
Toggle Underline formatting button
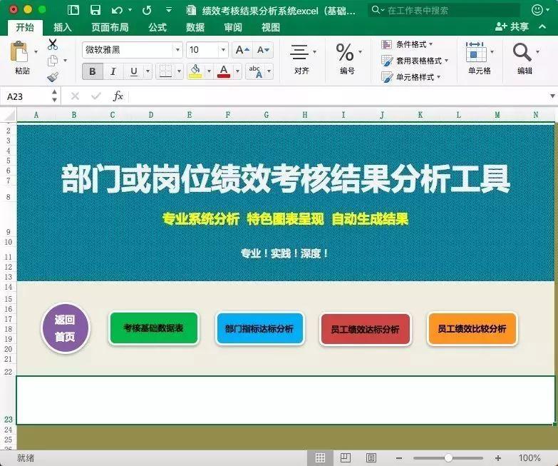click(134, 71)
